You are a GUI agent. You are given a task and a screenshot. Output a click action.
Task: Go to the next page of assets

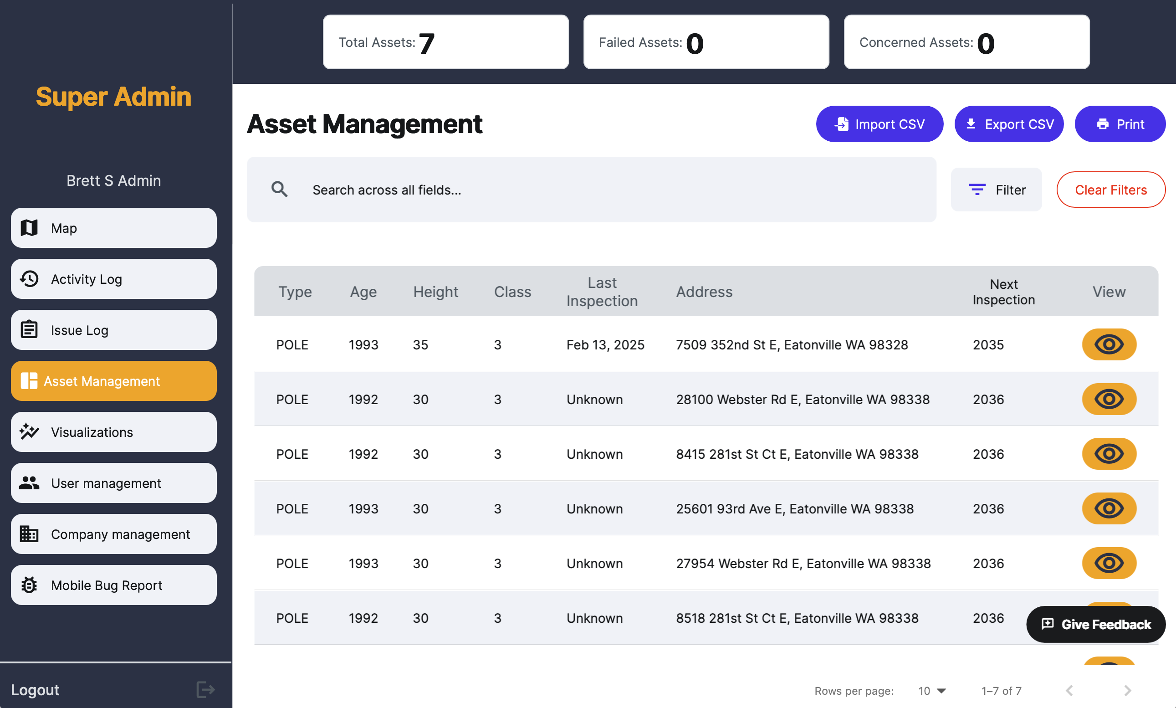[1127, 690]
